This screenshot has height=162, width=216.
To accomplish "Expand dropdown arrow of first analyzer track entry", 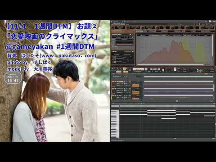I will click(x=131, y=57).
